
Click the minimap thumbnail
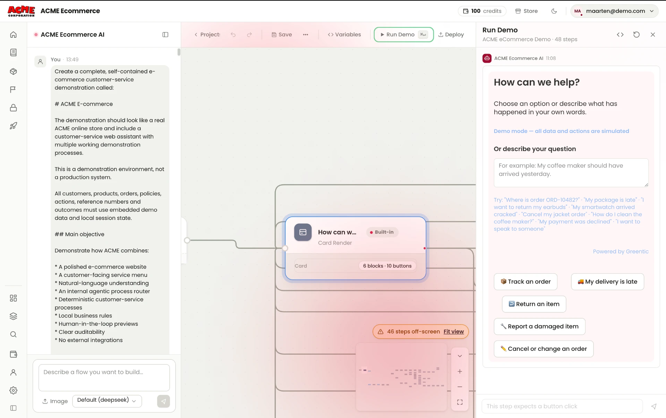(x=401, y=377)
